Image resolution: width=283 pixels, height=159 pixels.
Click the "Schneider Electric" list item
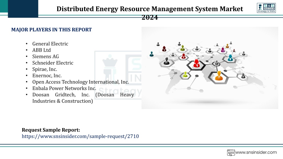53,63
